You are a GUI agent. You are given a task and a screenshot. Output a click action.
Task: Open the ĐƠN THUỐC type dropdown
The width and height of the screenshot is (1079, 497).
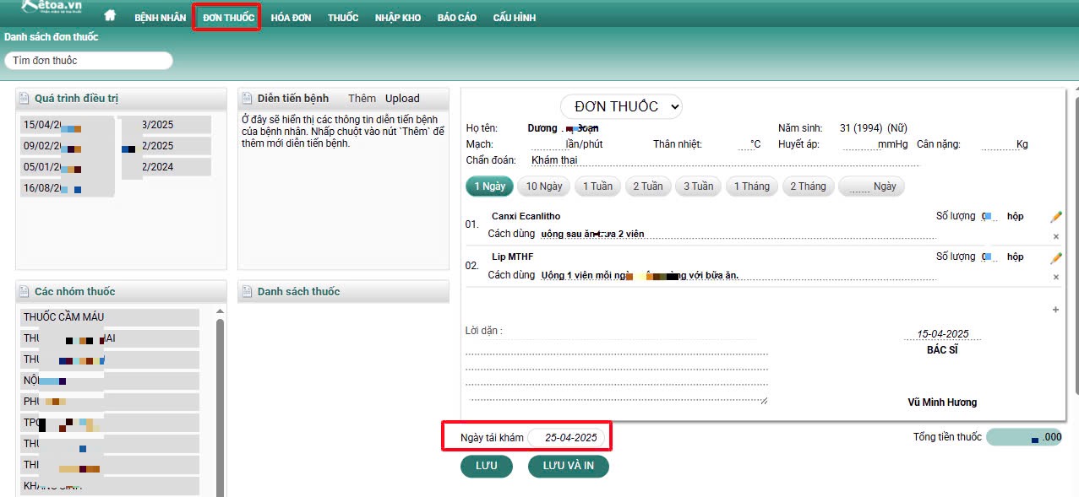point(621,106)
